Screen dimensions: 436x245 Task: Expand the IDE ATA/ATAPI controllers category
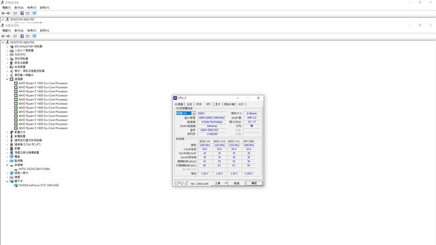(x=7, y=46)
